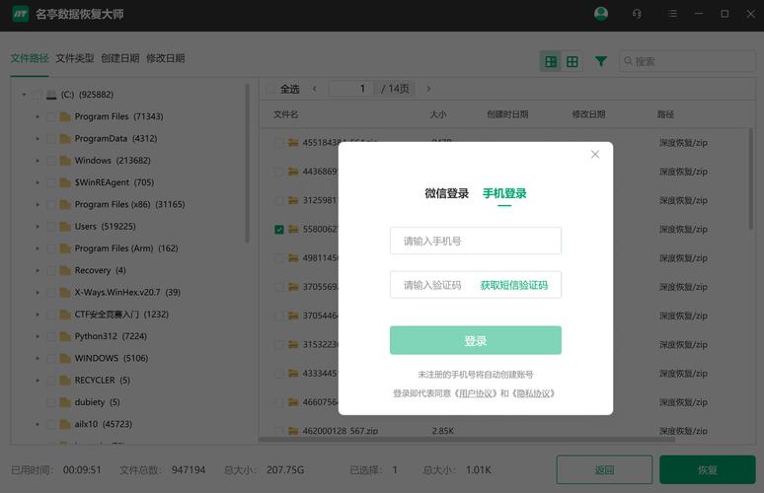The image size is (764, 493).
Task: Sort by 文件名 column header
Action: coord(285,114)
